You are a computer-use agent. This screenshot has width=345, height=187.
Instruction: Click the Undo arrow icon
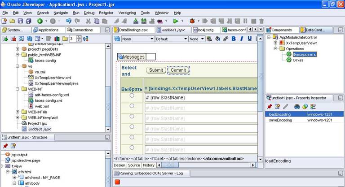click(x=69, y=21)
